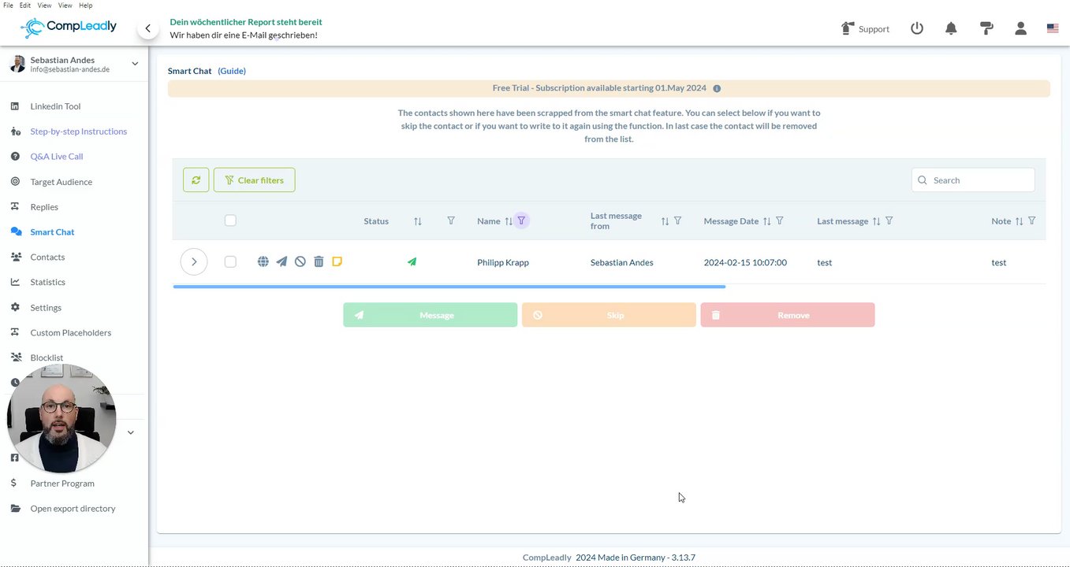
Task: Send message via paper plane icon in Philipp Krapp row
Action: click(281, 261)
